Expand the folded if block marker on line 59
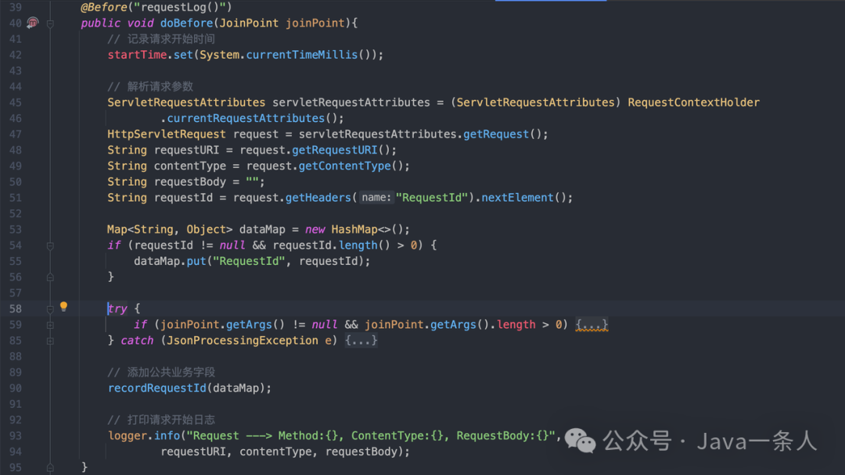 50,325
